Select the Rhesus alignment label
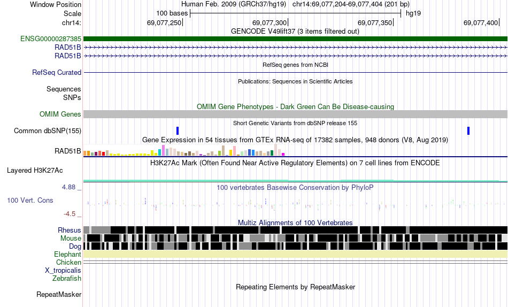Image resolution: width=508 pixels, height=307 pixels. [x=70, y=230]
